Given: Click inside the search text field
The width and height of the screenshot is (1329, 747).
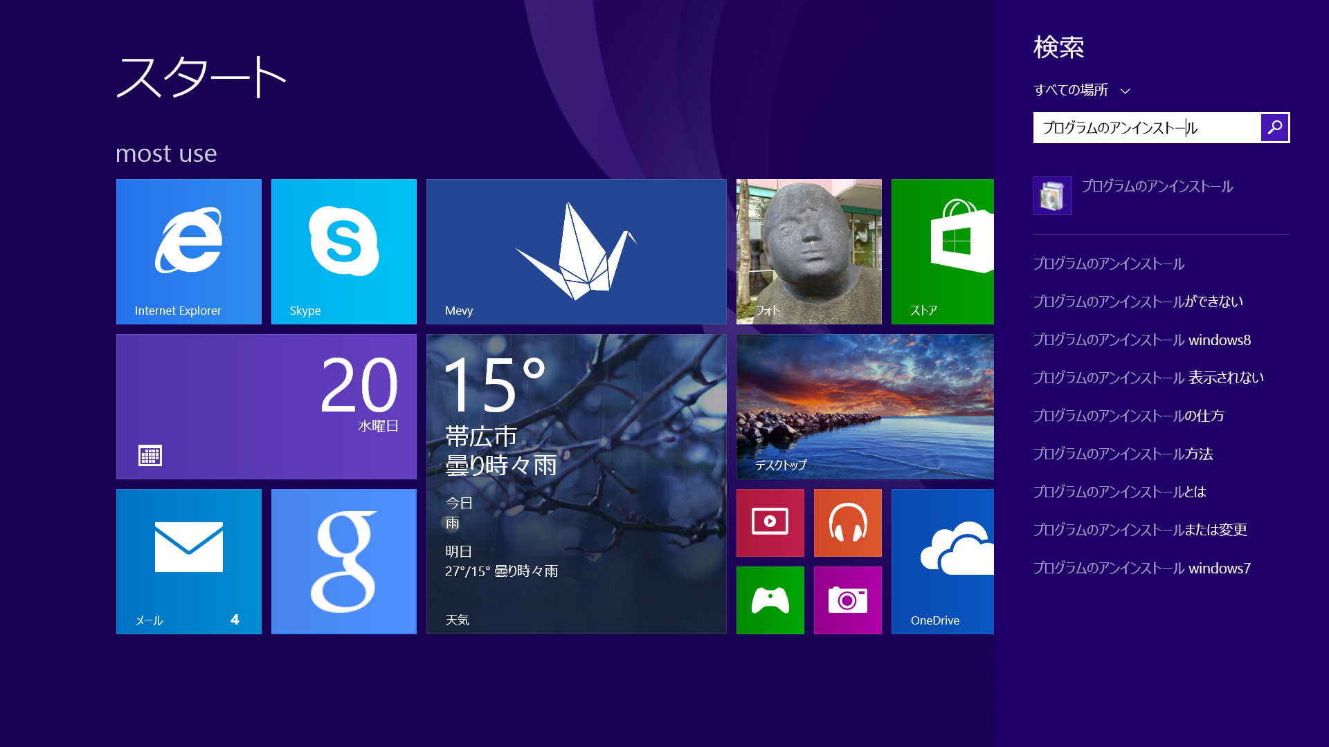Looking at the screenshot, I should pyautogui.click(x=1146, y=127).
